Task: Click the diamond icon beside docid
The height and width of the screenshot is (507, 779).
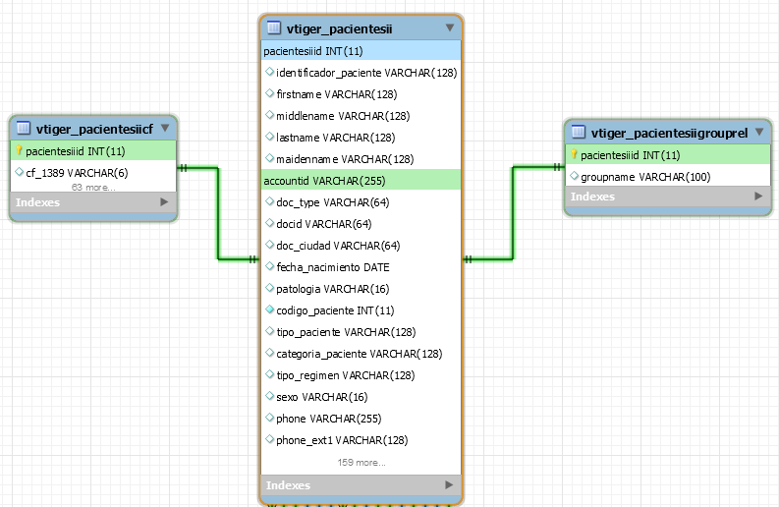Action: [270, 223]
